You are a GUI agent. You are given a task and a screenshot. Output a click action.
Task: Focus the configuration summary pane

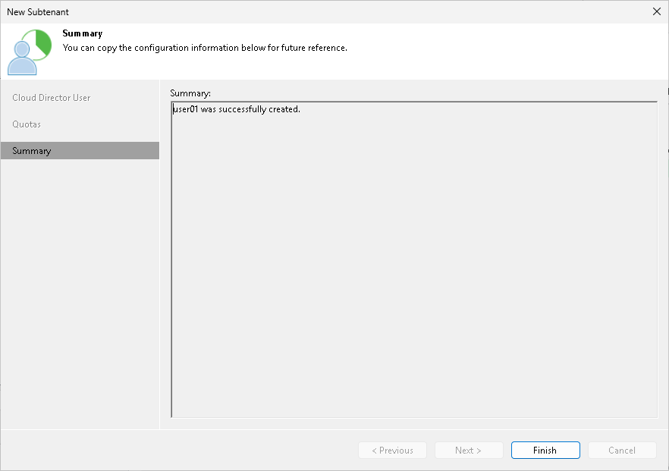414,258
